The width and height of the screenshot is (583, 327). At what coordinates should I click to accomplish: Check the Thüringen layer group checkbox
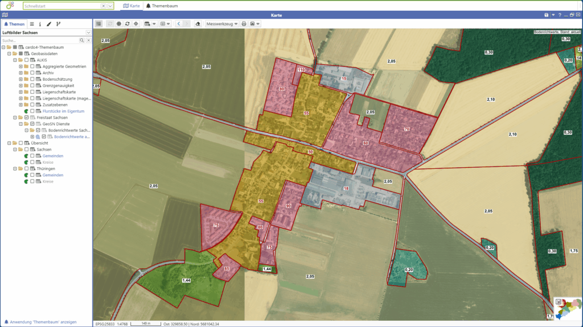(x=26, y=169)
